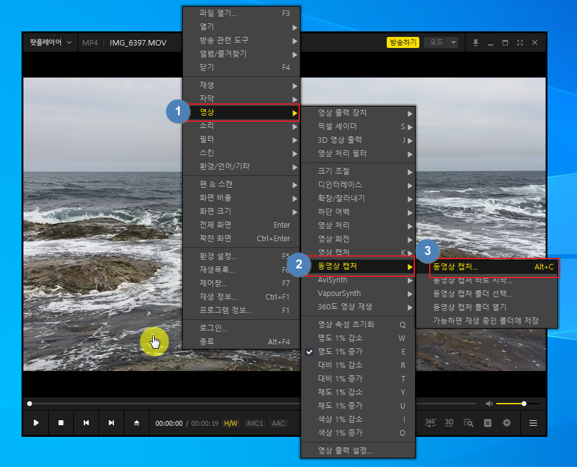This screenshot has width=577, height=467.
Task: Pin the player window on top
Action: pyautogui.click(x=475, y=42)
